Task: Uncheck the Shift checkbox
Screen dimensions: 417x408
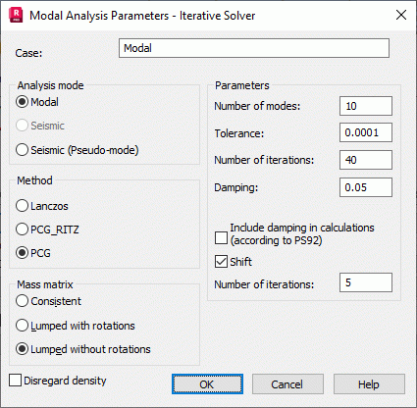Action: pos(221,262)
